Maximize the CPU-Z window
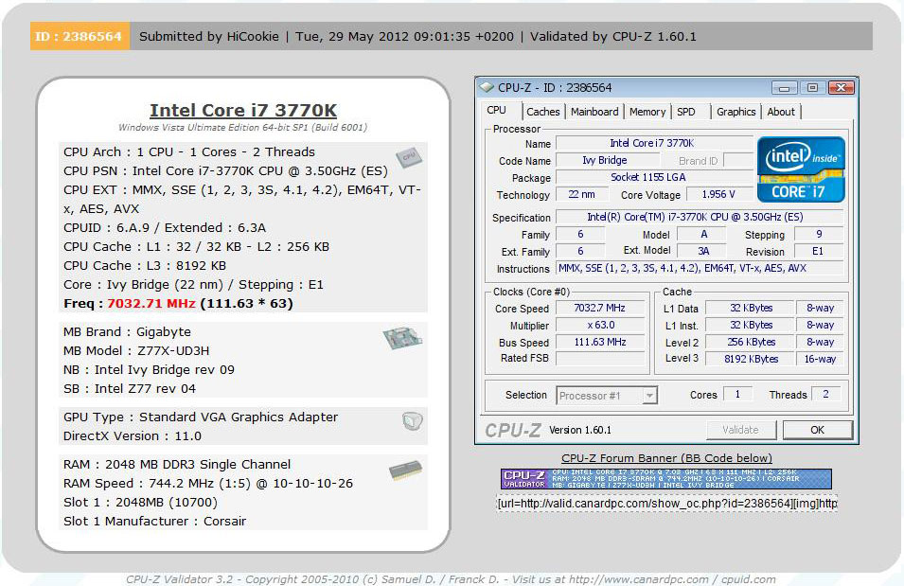This screenshot has width=904, height=586. click(812, 88)
